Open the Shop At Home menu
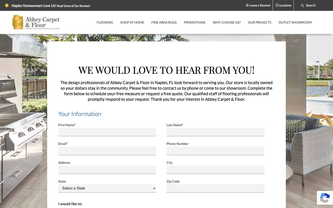 tap(132, 22)
